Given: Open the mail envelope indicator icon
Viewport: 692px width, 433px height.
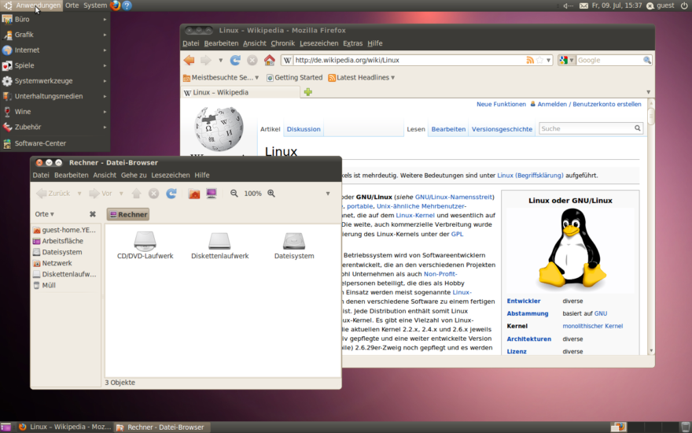Looking at the screenshot, I should [x=583, y=6].
